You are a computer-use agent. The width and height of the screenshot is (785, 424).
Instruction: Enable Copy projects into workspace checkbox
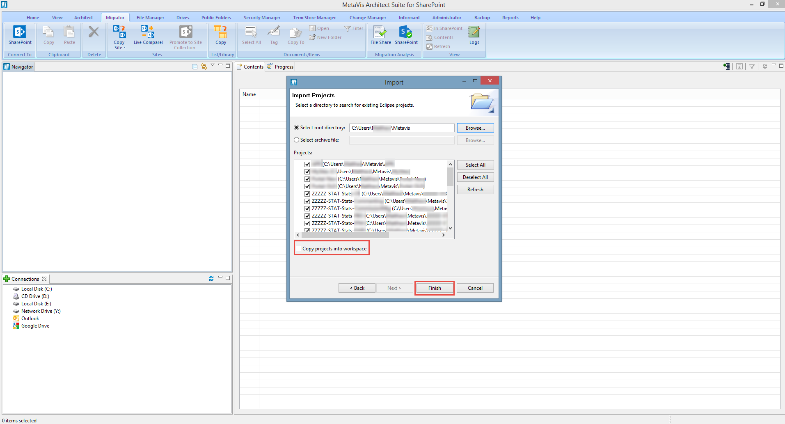pos(299,249)
